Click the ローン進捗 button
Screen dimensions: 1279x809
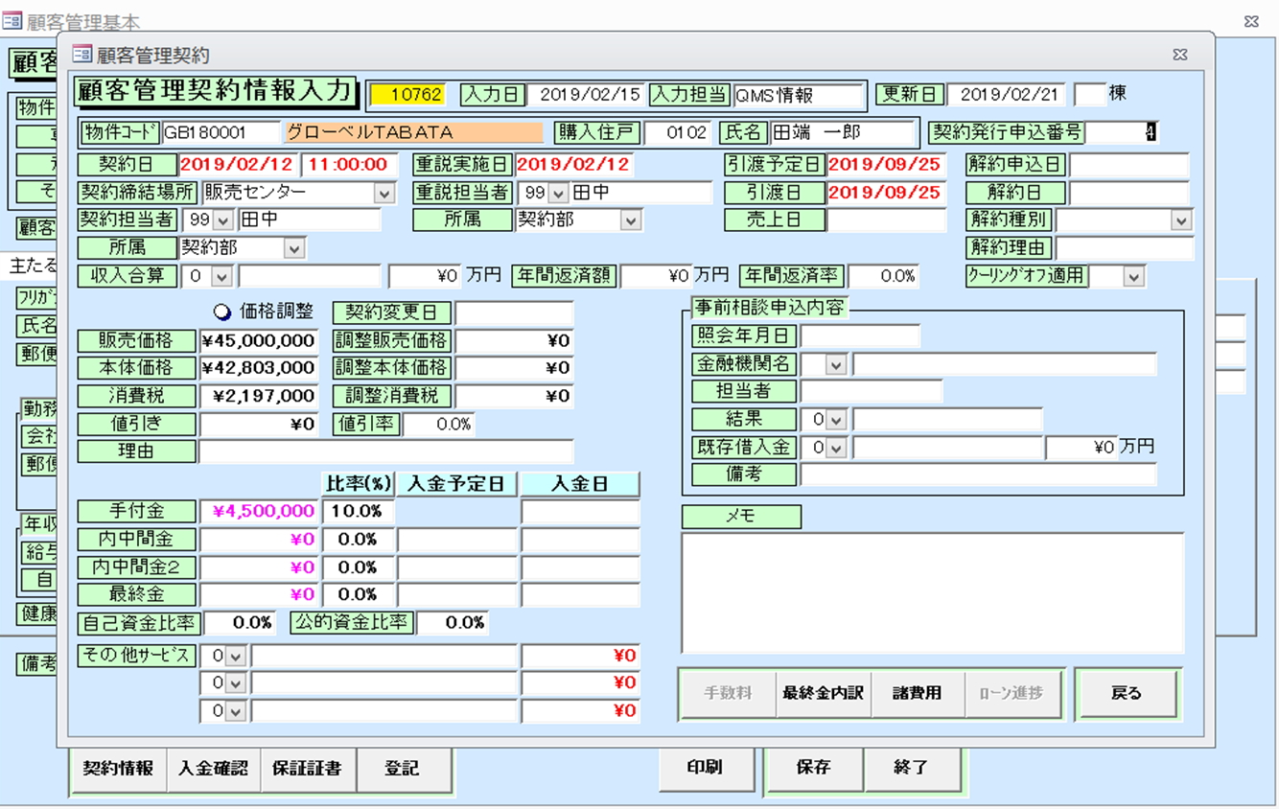tap(1012, 693)
